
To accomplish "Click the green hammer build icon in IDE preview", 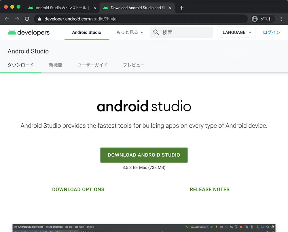I will pos(187,227).
